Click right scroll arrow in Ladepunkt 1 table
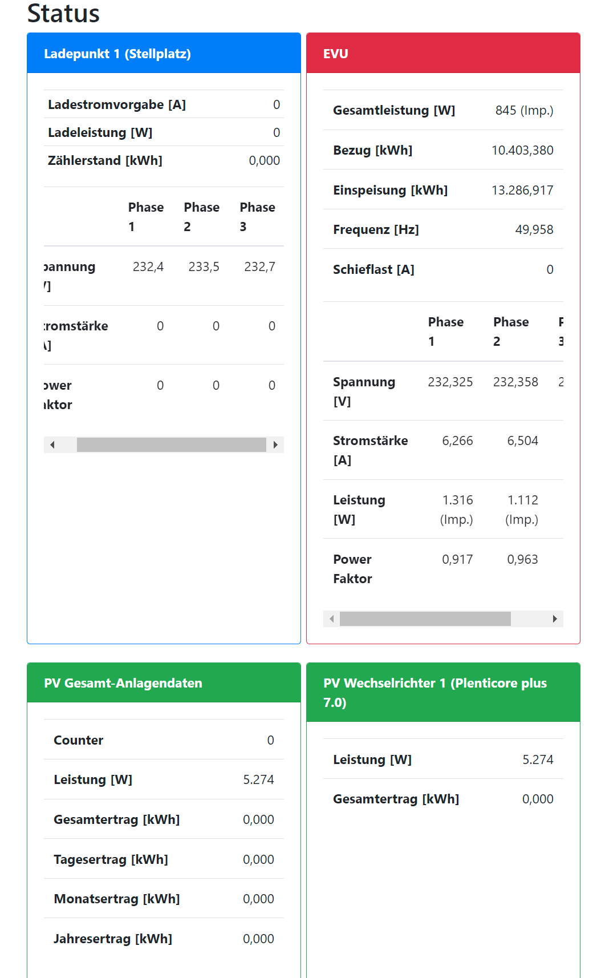 point(275,445)
